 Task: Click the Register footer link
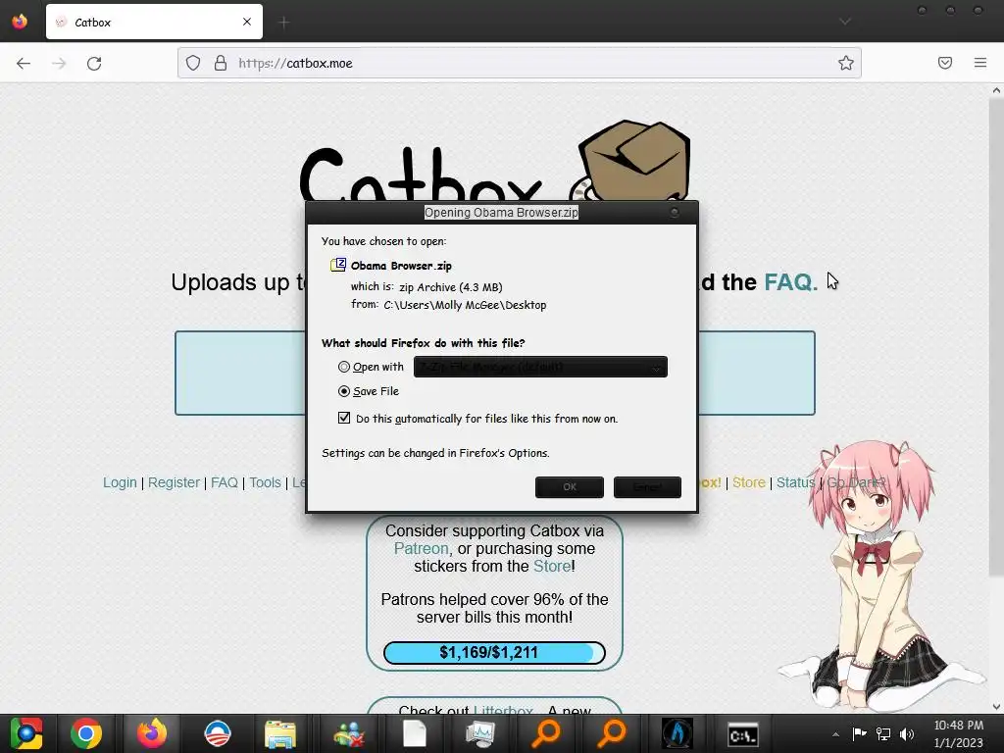coord(174,482)
